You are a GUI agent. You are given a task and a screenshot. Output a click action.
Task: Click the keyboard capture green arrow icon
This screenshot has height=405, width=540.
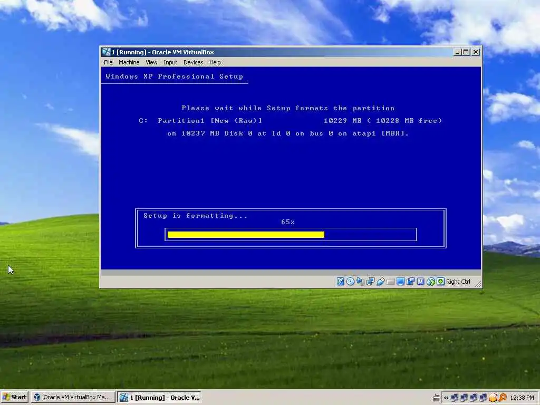440,282
